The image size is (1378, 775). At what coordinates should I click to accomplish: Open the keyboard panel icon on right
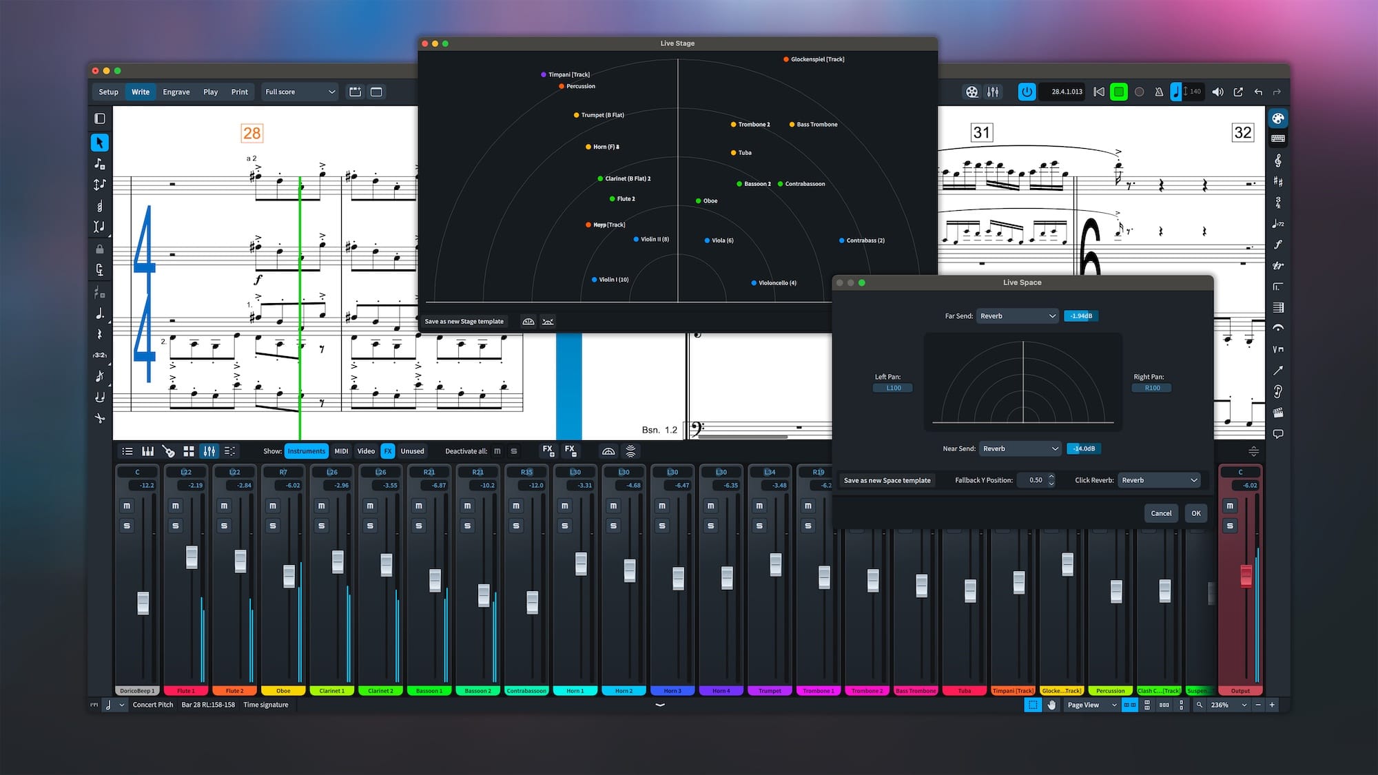1278,138
